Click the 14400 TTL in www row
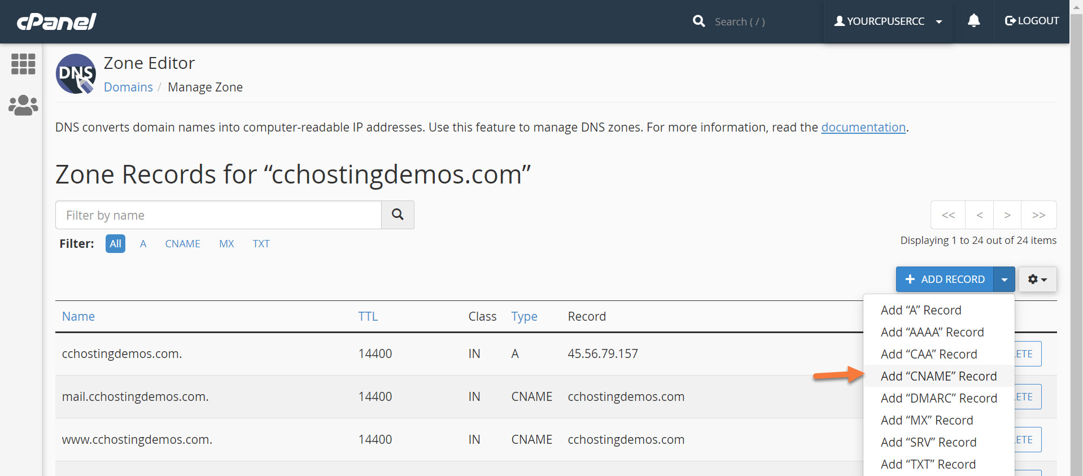This screenshot has width=1083, height=476. click(x=375, y=439)
